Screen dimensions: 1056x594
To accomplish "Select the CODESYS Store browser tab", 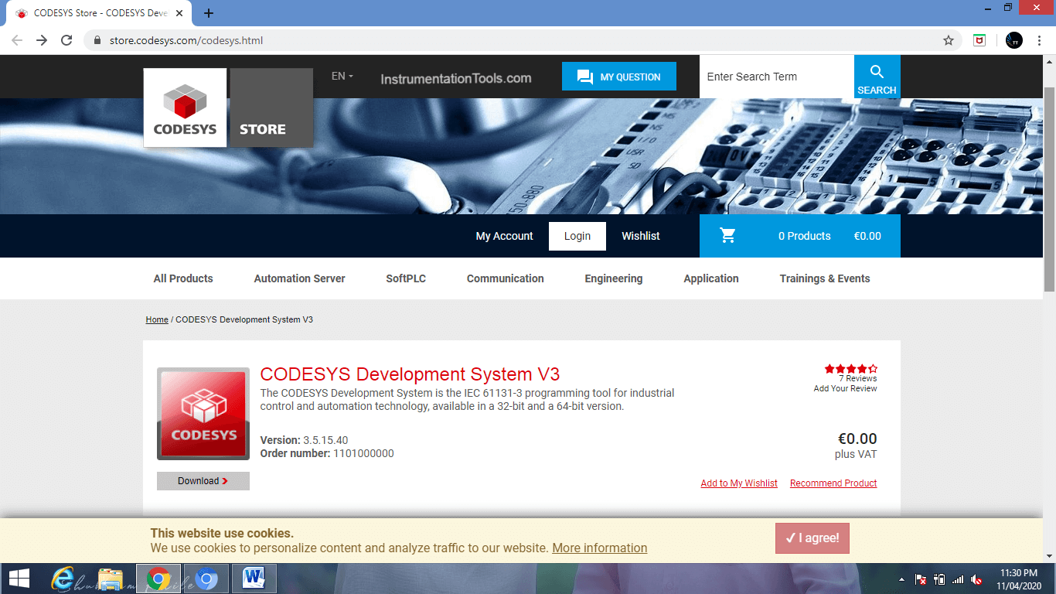I will click(100, 13).
